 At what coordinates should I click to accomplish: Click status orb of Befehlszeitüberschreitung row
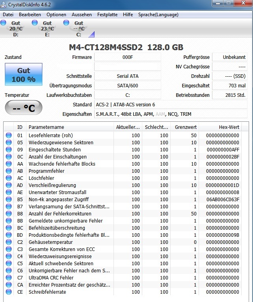click(9, 228)
